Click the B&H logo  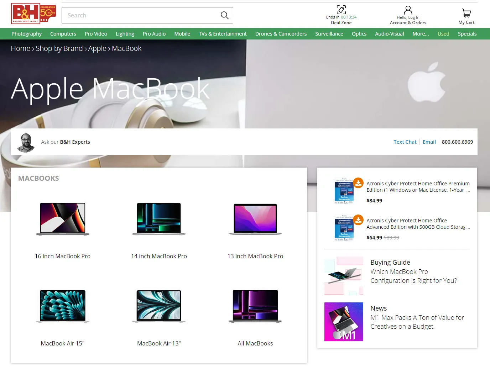tap(33, 14)
